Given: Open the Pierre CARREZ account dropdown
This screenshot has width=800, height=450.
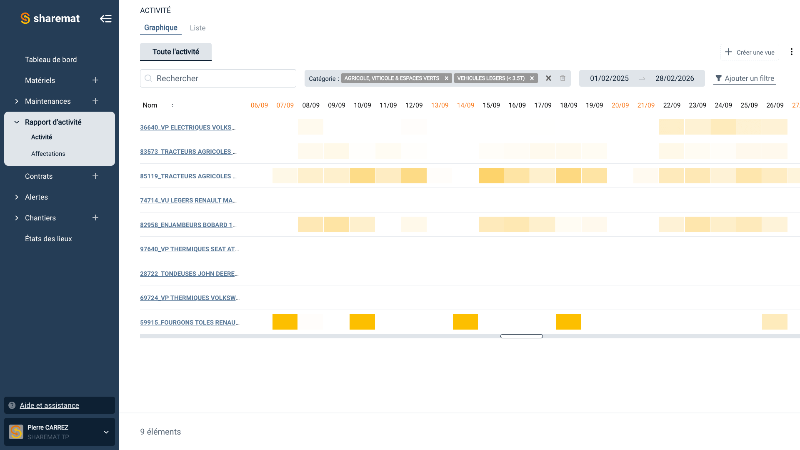Looking at the screenshot, I should [x=105, y=432].
